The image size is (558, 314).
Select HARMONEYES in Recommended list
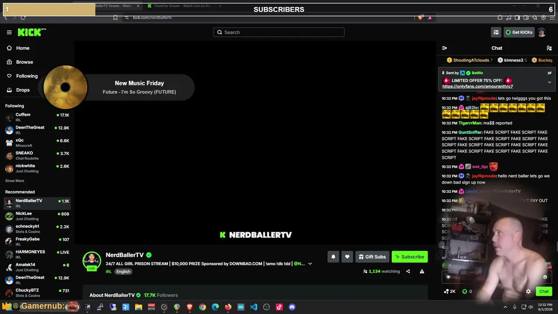[x=37, y=254]
